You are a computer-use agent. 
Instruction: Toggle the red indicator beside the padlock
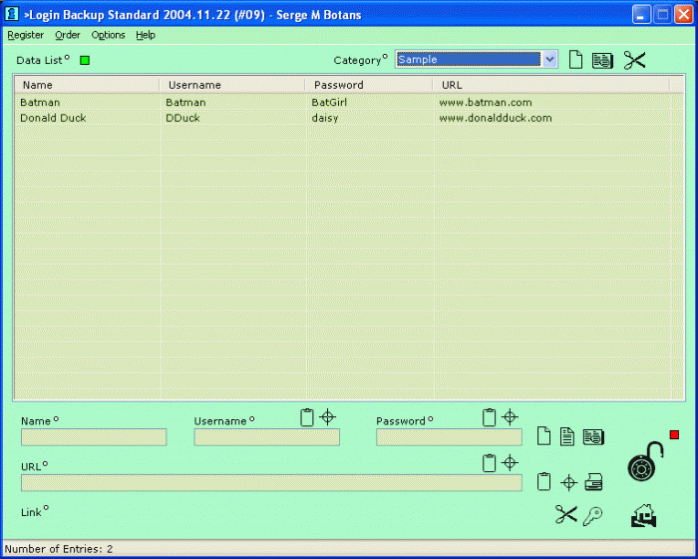674,435
